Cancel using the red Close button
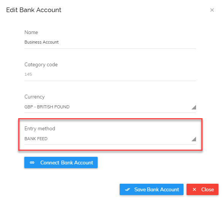The width and height of the screenshot is (223, 200). pyautogui.click(x=202, y=189)
